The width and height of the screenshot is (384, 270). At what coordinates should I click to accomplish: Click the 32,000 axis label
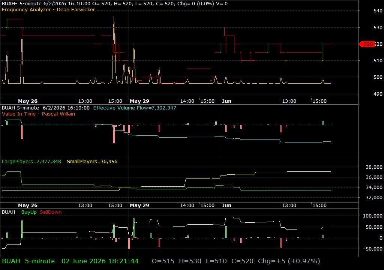tap(374, 197)
